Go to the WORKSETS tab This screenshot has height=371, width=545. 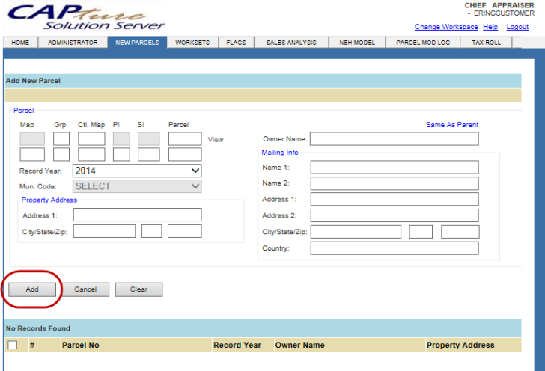point(192,43)
